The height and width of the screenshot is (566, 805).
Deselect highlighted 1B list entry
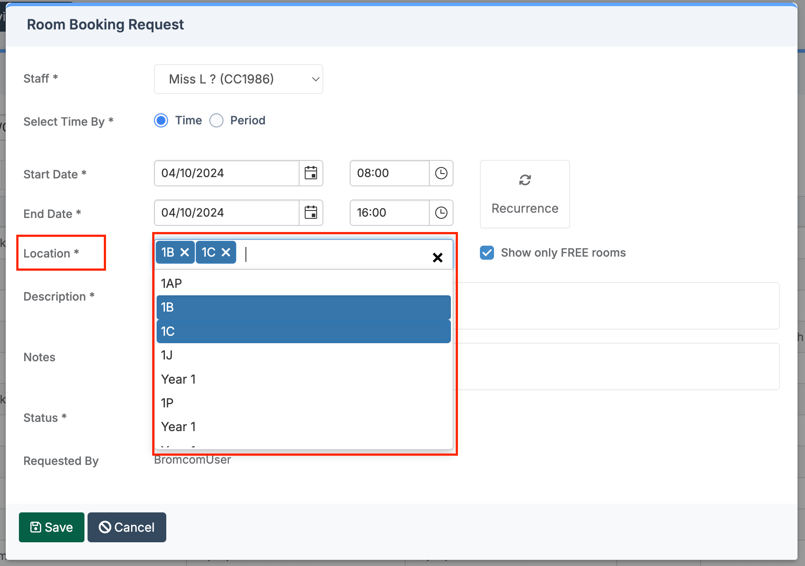304,307
